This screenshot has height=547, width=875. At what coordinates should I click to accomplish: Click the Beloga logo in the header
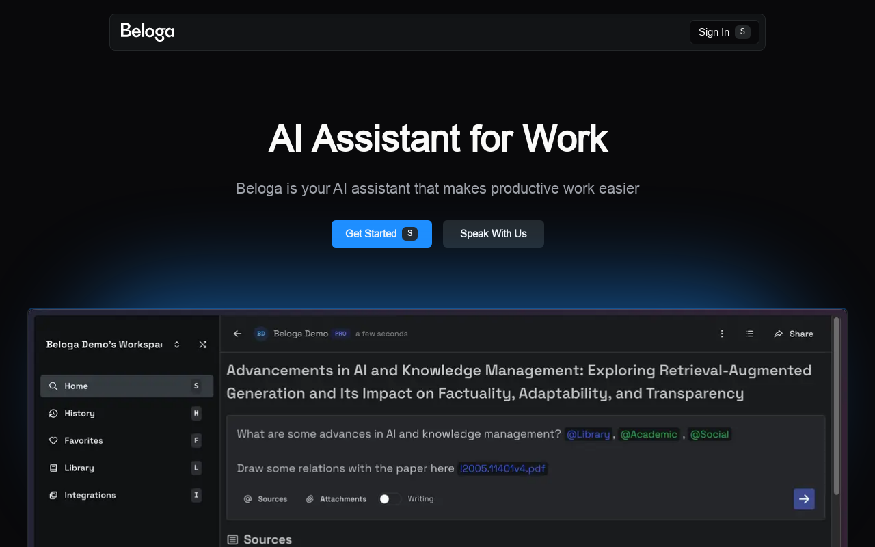[x=148, y=31]
